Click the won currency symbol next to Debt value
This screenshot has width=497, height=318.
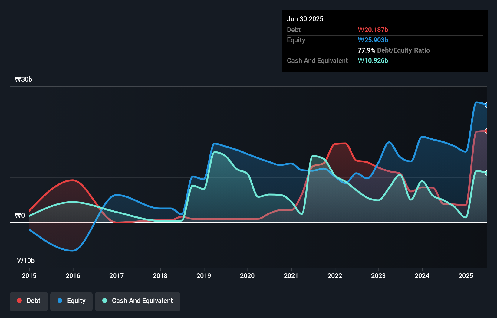360,30
